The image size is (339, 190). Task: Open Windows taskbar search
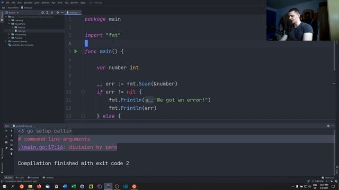[x=13, y=186]
